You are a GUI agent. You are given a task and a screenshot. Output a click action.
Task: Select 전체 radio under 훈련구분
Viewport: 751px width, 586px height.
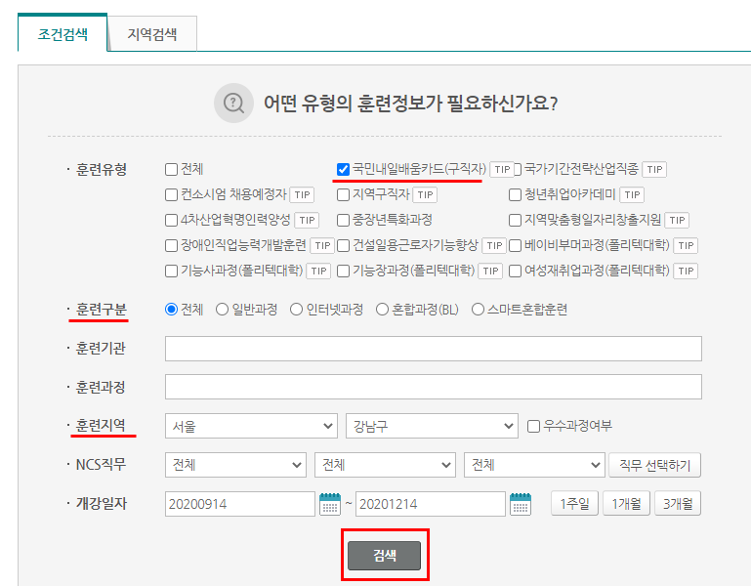[x=171, y=309]
